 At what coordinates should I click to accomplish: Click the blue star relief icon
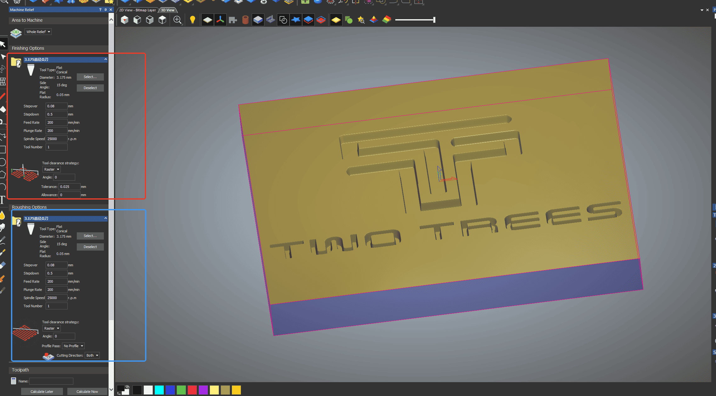296,20
